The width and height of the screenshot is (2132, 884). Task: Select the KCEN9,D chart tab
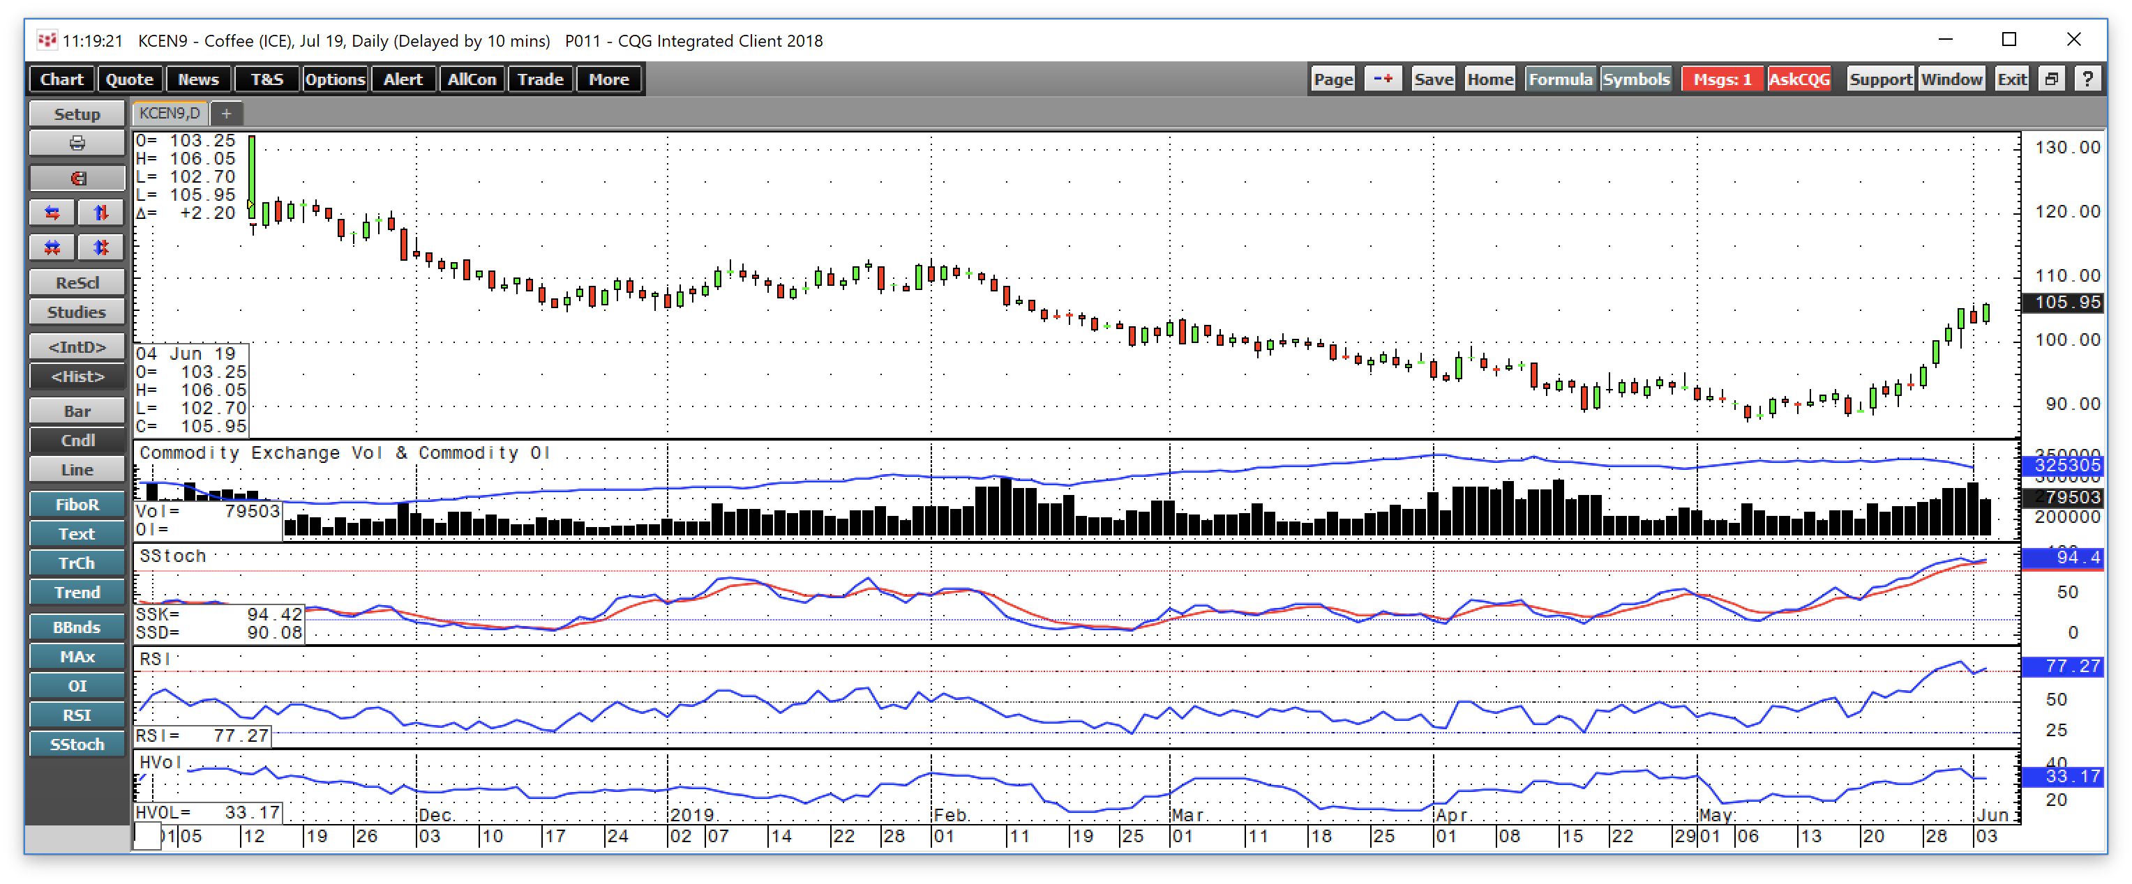(170, 114)
